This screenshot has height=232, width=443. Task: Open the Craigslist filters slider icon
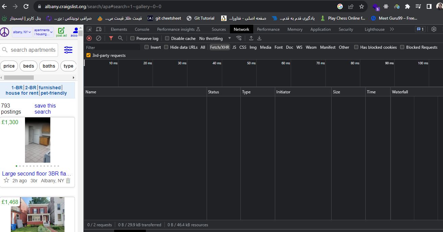coord(68,50)
